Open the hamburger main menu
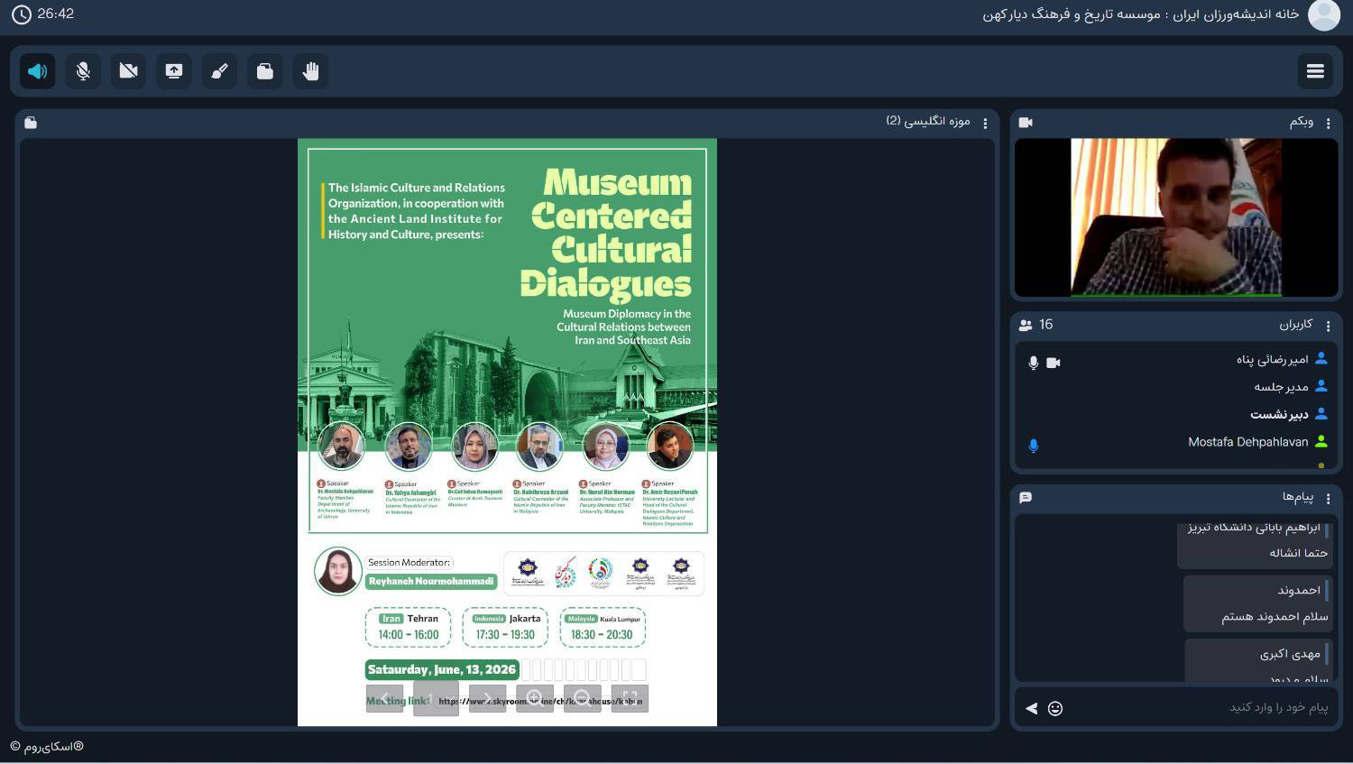This screenshot has height=764, width=1353. (1315, 71)
